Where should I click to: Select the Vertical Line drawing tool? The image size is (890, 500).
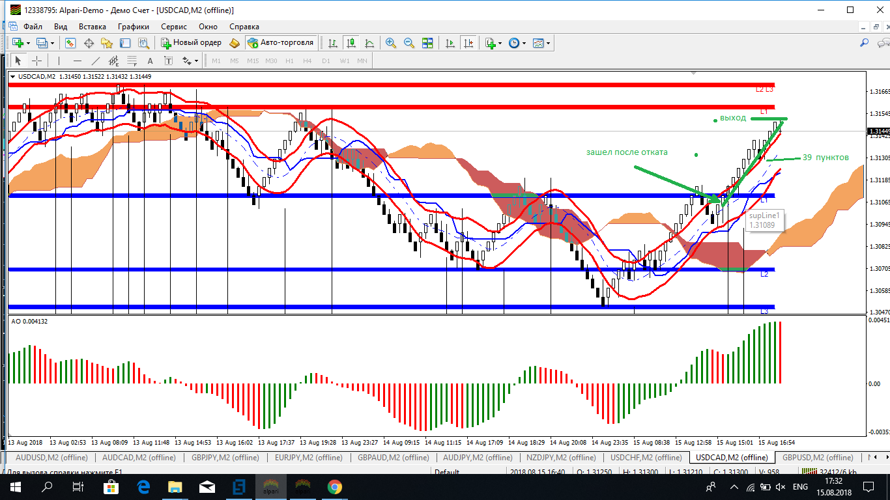click(x=59, y=61)
